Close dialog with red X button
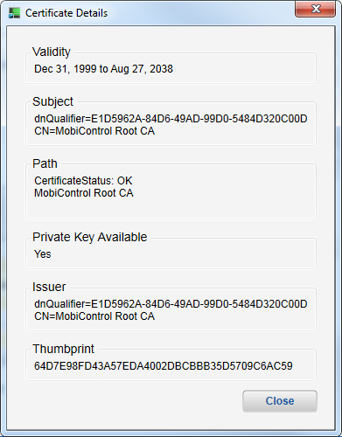The height and width of the screenshot is (437, 342). pyautogui.click(x=315, y=9)
